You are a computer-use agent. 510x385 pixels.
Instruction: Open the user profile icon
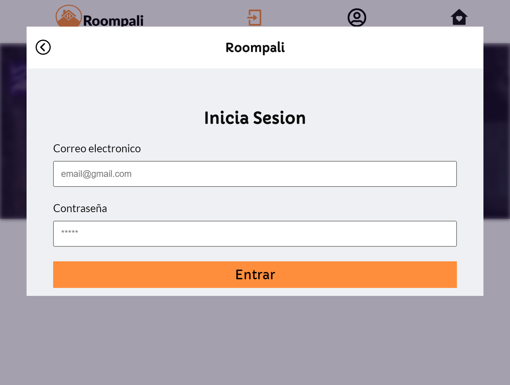coord(357,18)
